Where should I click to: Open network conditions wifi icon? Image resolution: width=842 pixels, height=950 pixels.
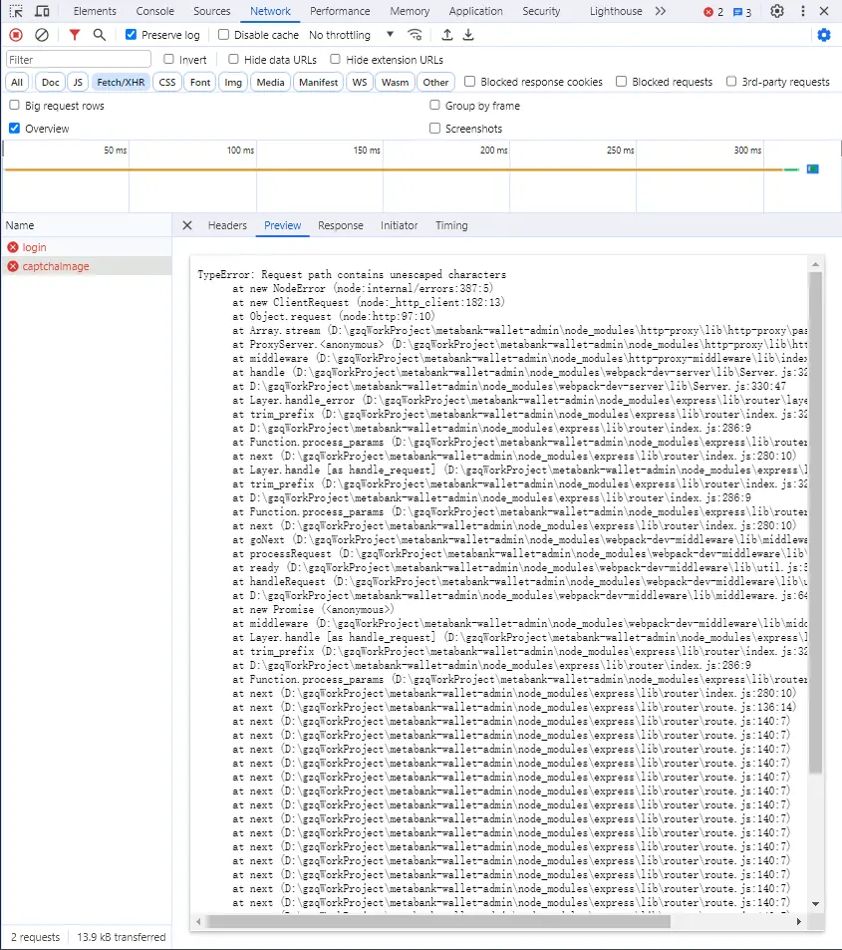tap(415, 35)
